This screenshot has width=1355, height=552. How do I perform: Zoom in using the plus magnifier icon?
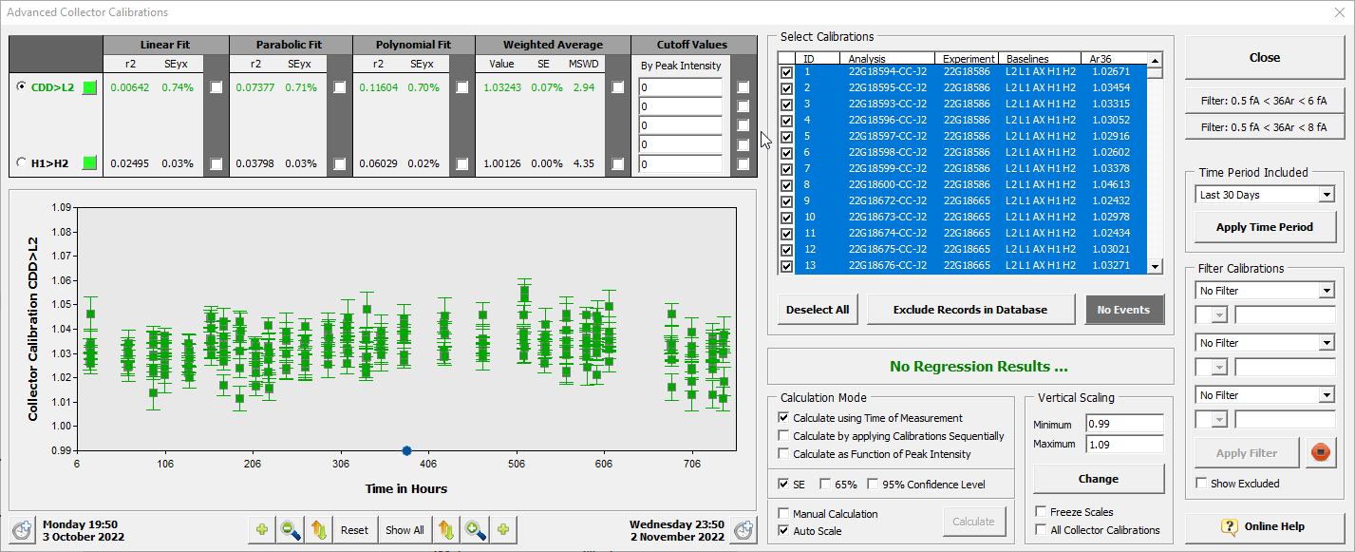click(x=475, y=529)
